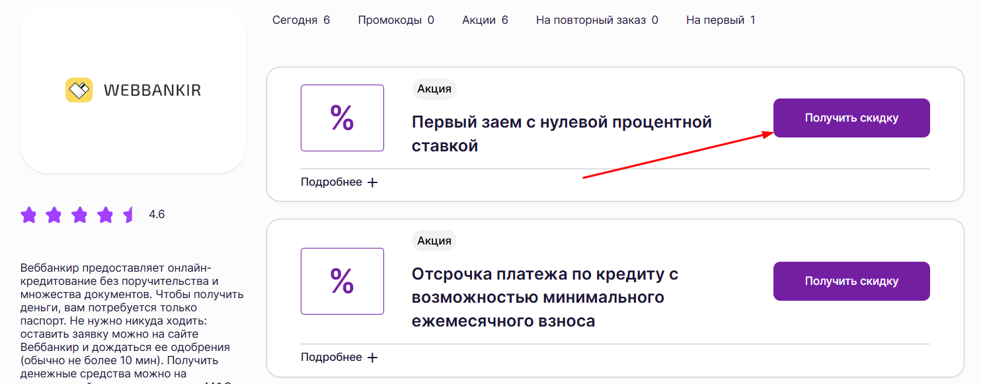Switch to the Акции tab

point(485,20)
